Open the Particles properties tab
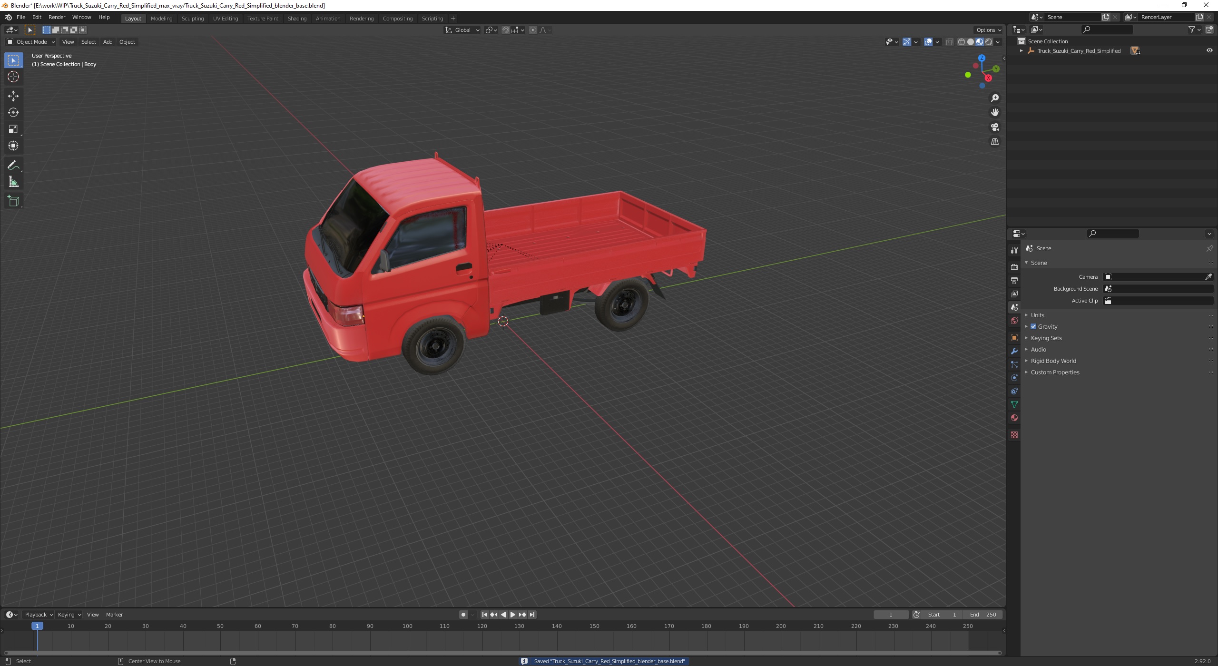The image size is (1218, 666). point(1014,364)
